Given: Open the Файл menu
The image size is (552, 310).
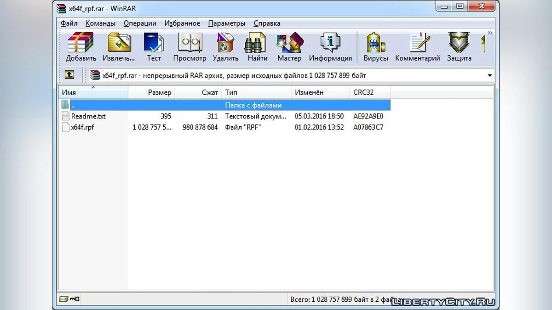Looking at the screenshot, I should tap(69, 23).
